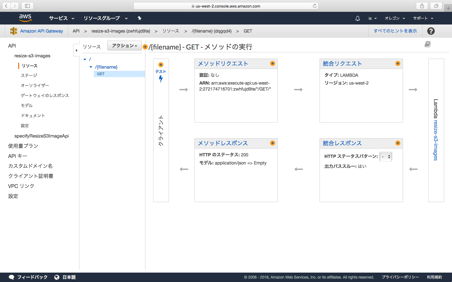Screen dimensions: 452x282
Task: Select リソース in the left sidebar
Action: pos(30,66)
